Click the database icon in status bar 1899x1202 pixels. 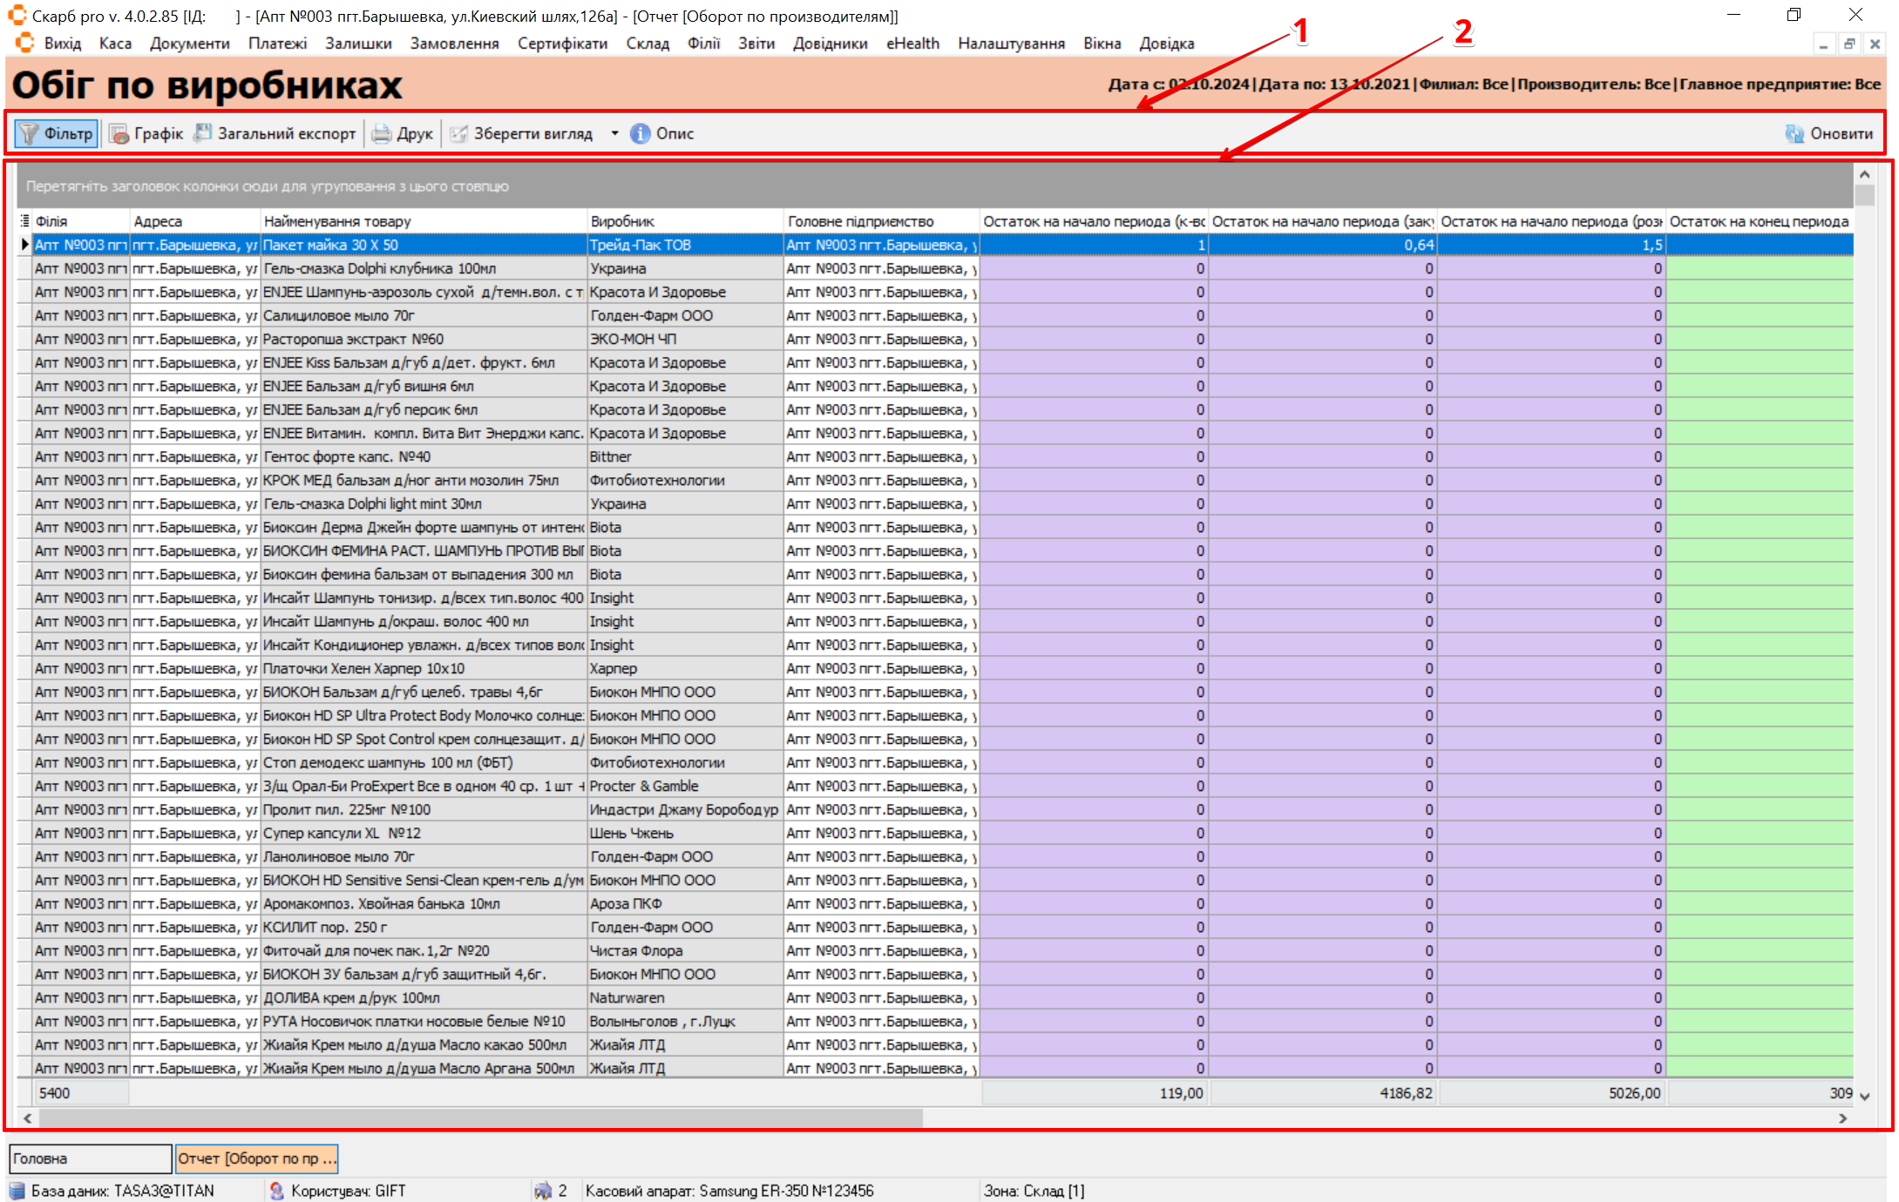(17, 1191)
